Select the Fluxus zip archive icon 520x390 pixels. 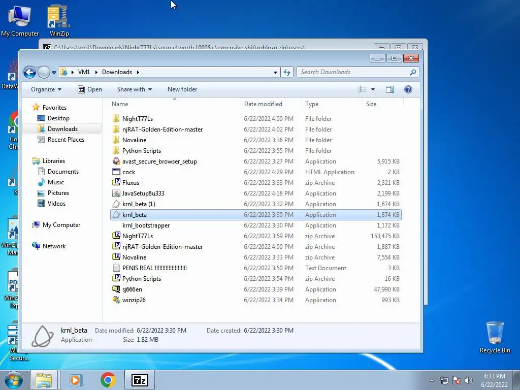point(116,182)
